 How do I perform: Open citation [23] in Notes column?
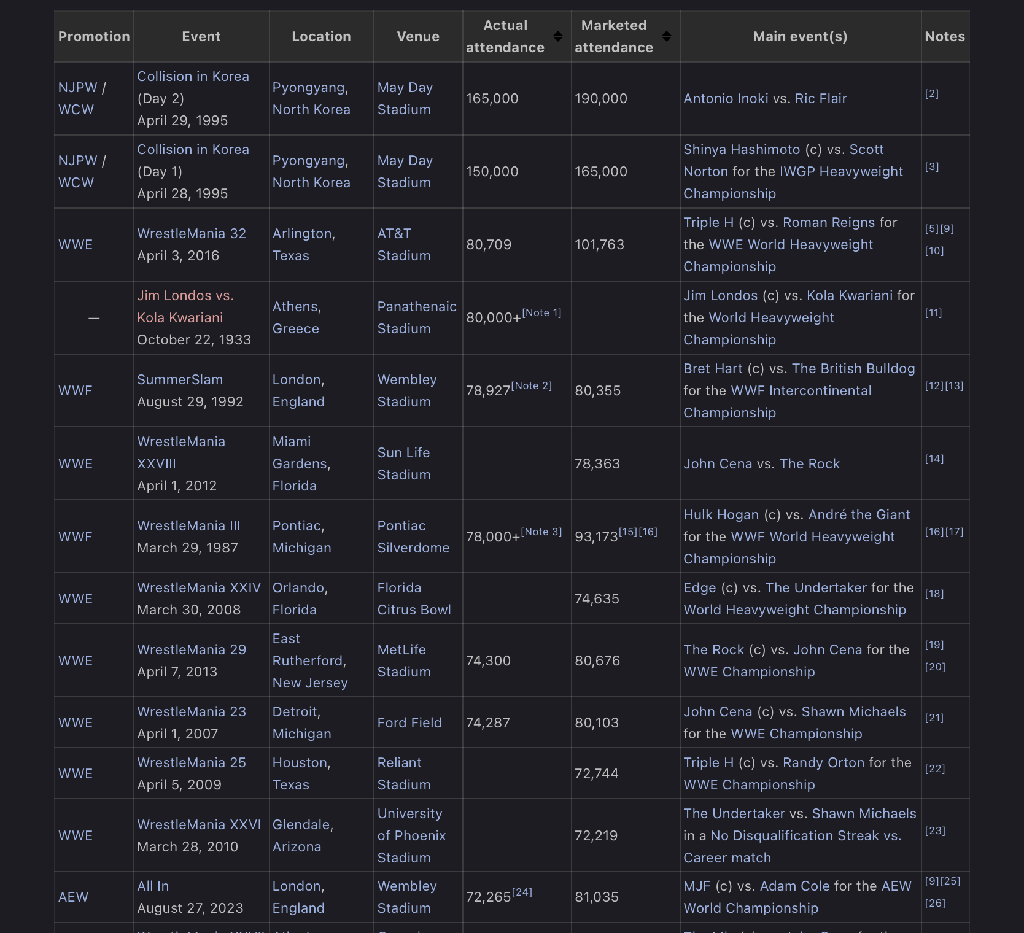point(935,831)
